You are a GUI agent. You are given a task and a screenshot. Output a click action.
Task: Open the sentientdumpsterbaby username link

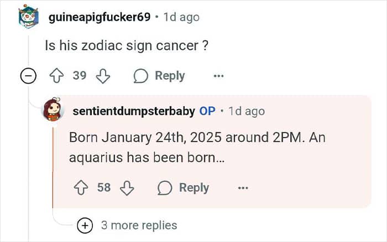tap(133, 111)
